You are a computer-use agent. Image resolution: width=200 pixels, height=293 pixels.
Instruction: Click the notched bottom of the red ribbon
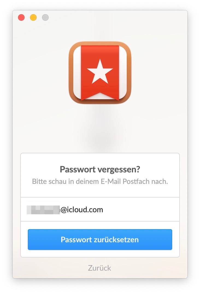click(x=100, y=96)
